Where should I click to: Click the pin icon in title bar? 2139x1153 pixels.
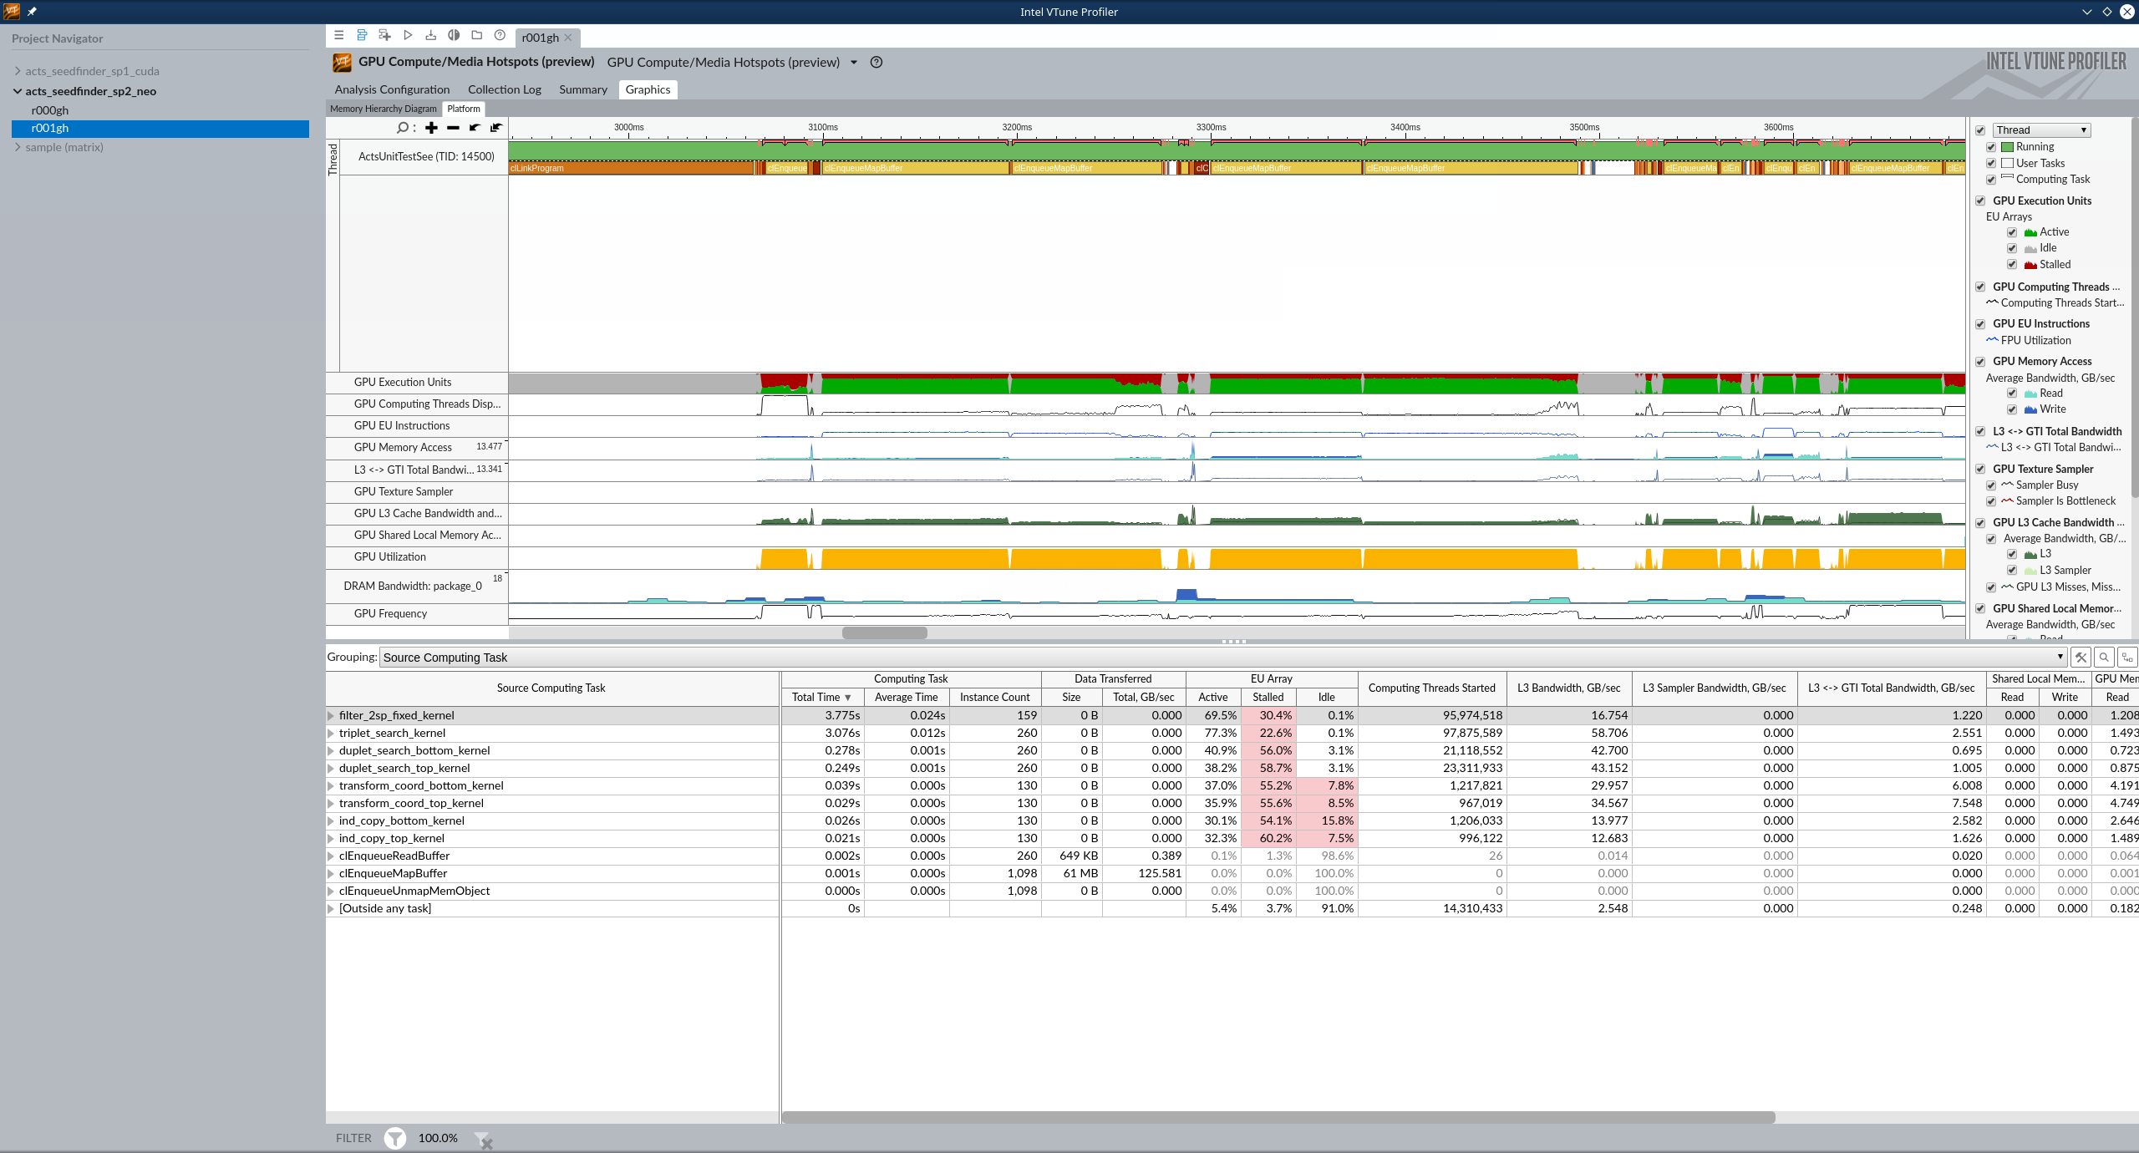32,12
